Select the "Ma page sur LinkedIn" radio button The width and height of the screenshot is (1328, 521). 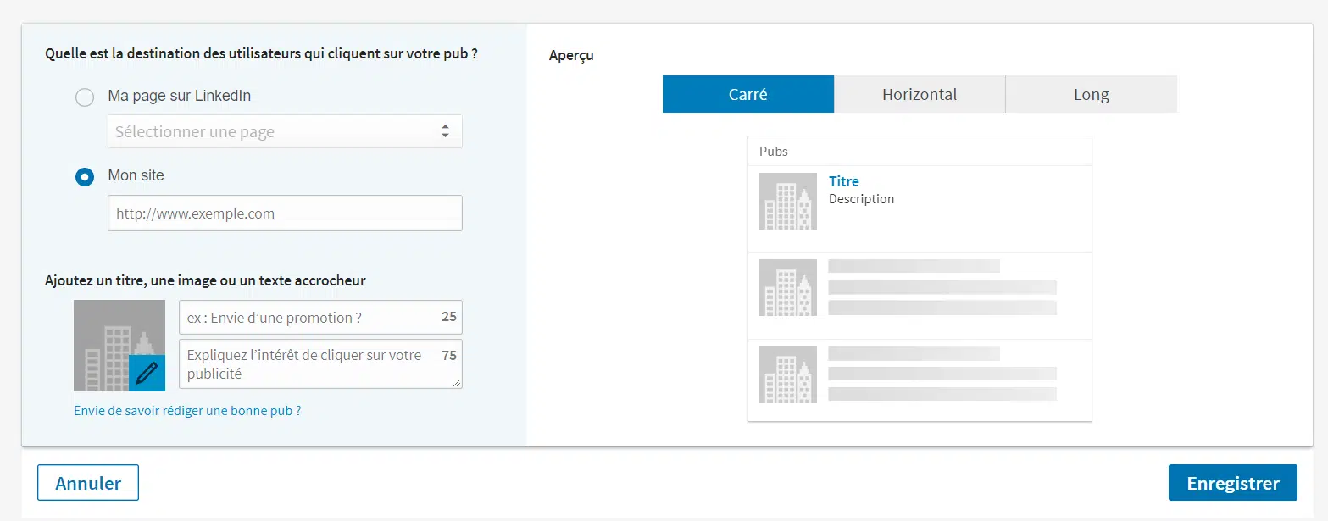(85, 97)
